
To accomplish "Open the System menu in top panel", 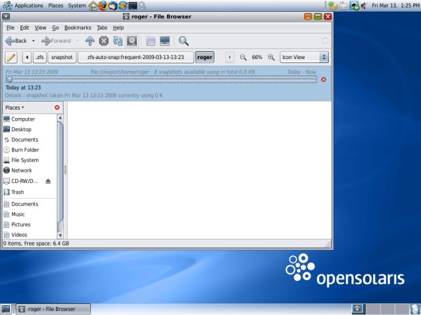I will 77,5.
